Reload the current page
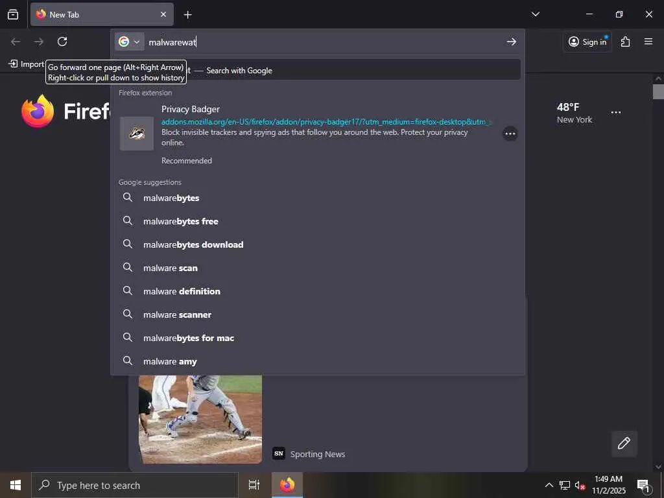 click(62, 41)
